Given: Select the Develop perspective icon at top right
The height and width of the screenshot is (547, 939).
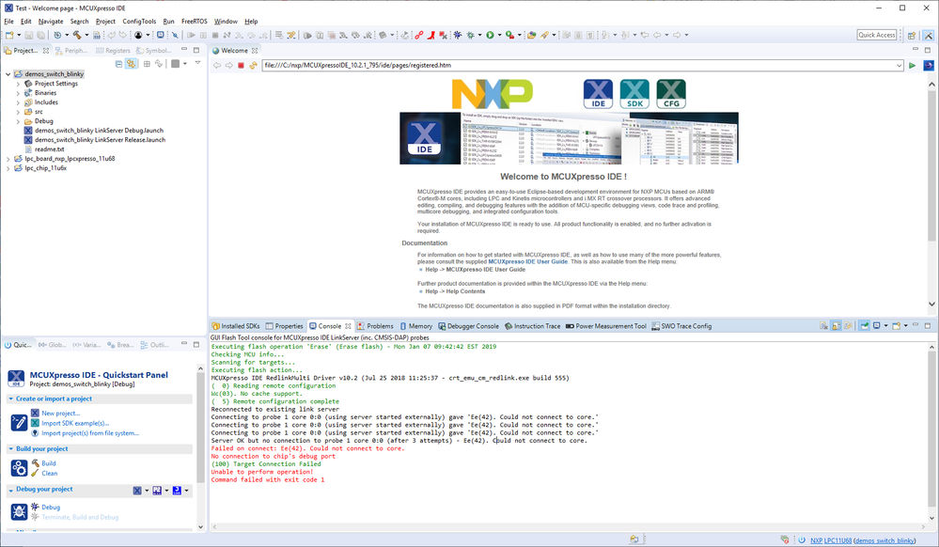Looking at the screenshot, I should coord(929,36).
